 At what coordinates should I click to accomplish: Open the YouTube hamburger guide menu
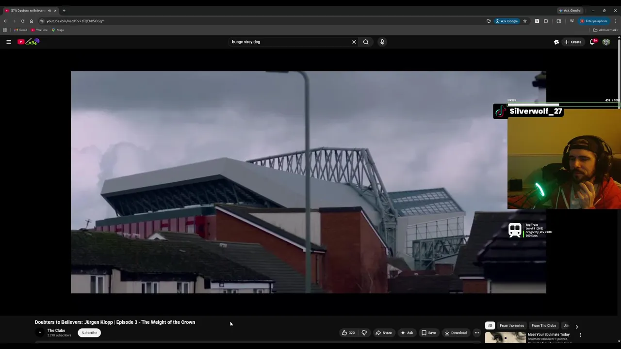click(x=9, y=42)
